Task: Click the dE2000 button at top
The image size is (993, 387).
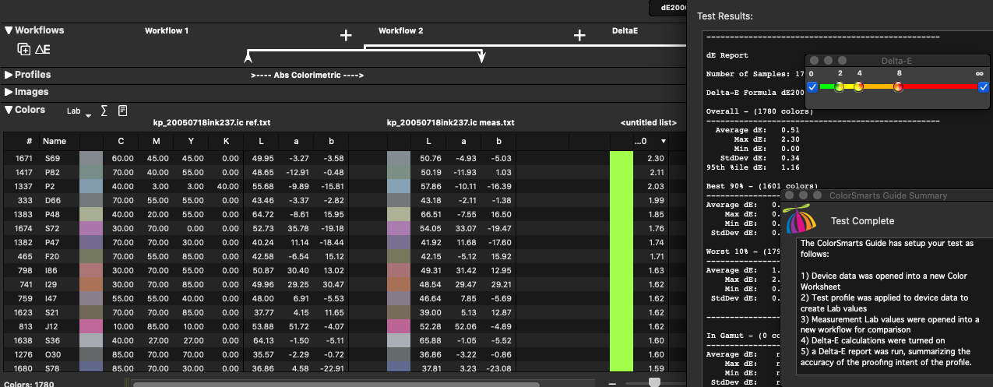Action: pyautogui.click(x=668, y=6)
